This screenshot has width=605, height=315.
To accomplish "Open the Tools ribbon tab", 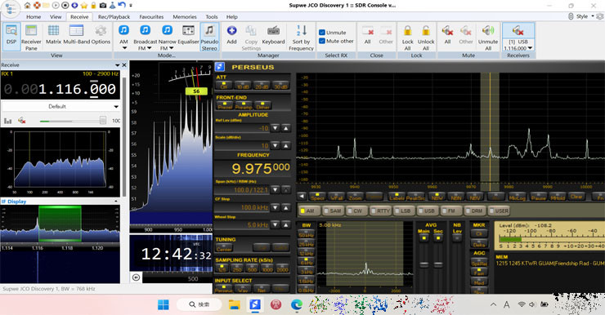I will [212, 17].
